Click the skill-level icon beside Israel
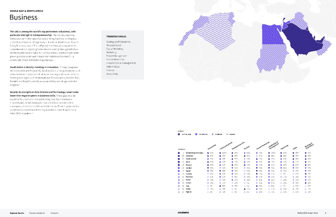 179,189
